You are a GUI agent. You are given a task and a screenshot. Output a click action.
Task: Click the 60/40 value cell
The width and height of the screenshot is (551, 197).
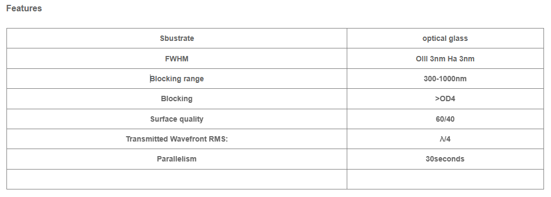(445, 119)
